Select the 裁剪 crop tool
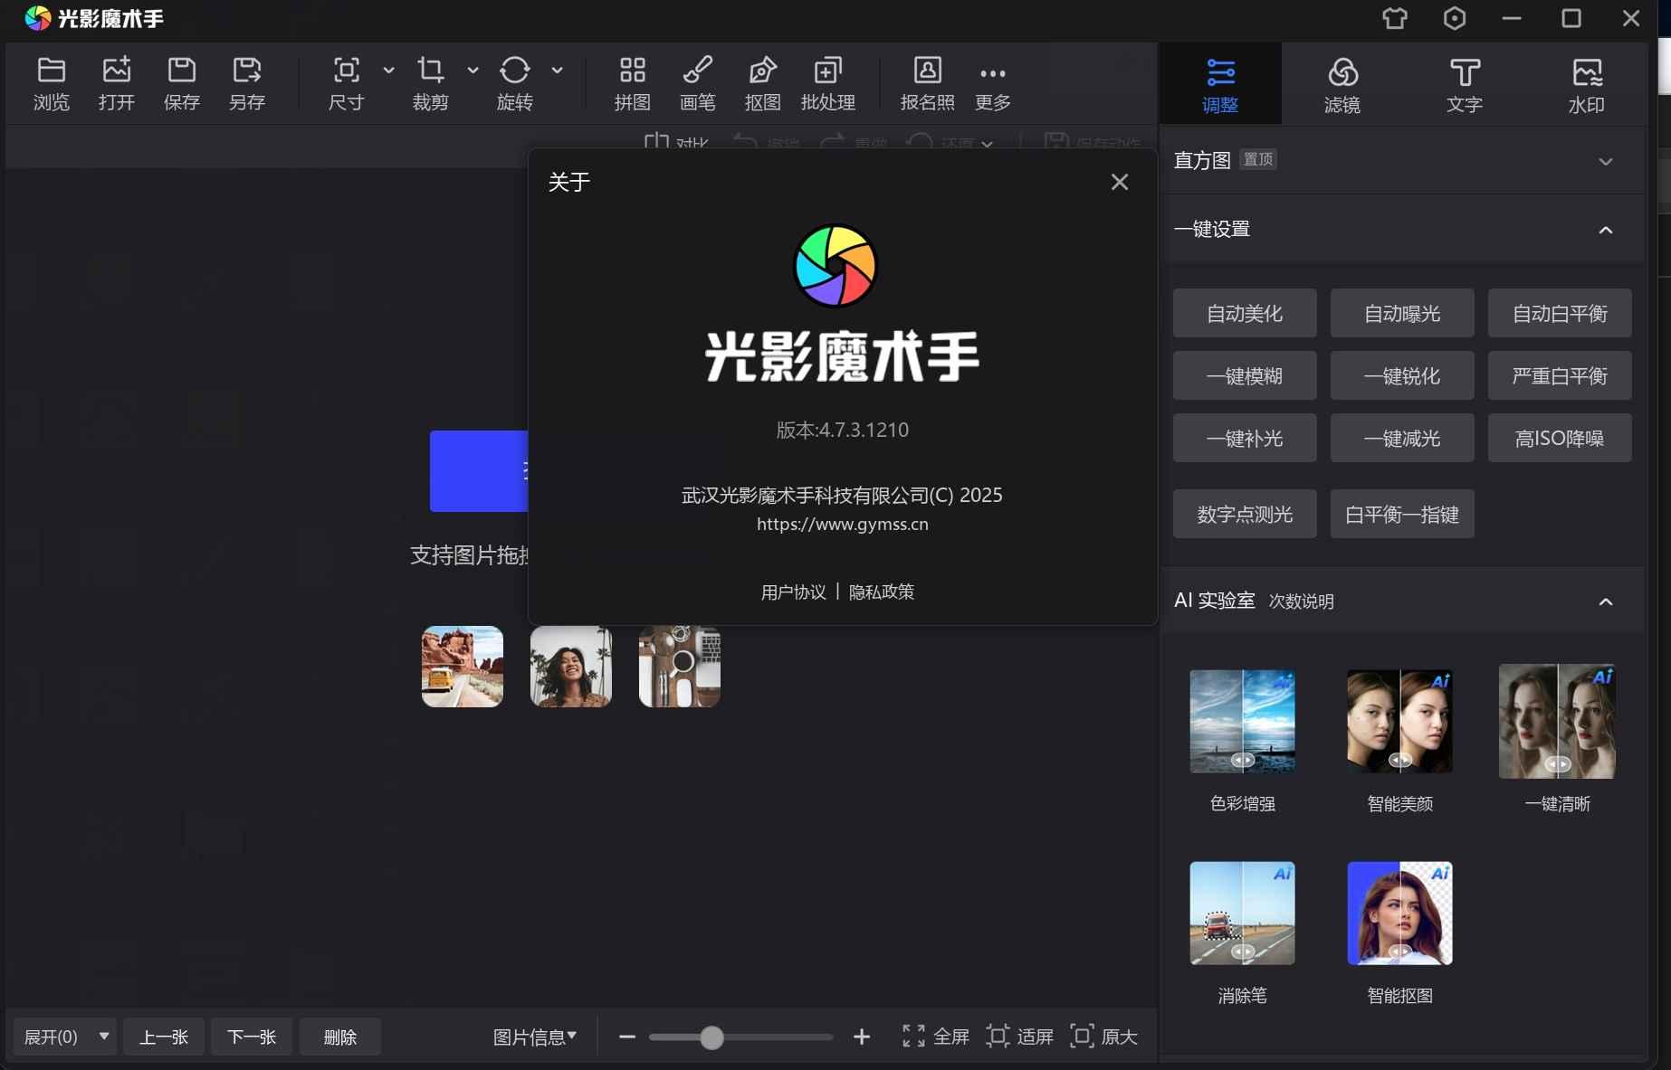 (x=431, y=83)
